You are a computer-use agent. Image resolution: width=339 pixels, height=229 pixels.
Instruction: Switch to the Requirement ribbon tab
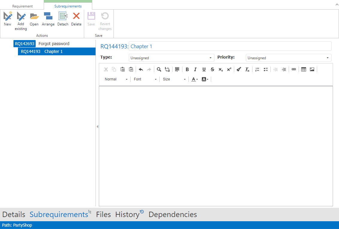pos(22,6)
